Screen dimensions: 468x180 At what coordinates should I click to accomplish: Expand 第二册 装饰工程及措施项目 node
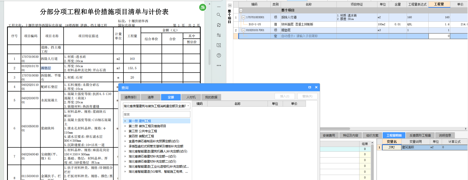coord(125,126)
